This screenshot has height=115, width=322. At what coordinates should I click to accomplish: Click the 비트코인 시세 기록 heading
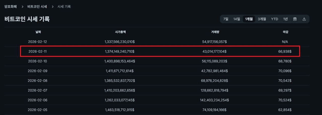(x=27, y=19)
